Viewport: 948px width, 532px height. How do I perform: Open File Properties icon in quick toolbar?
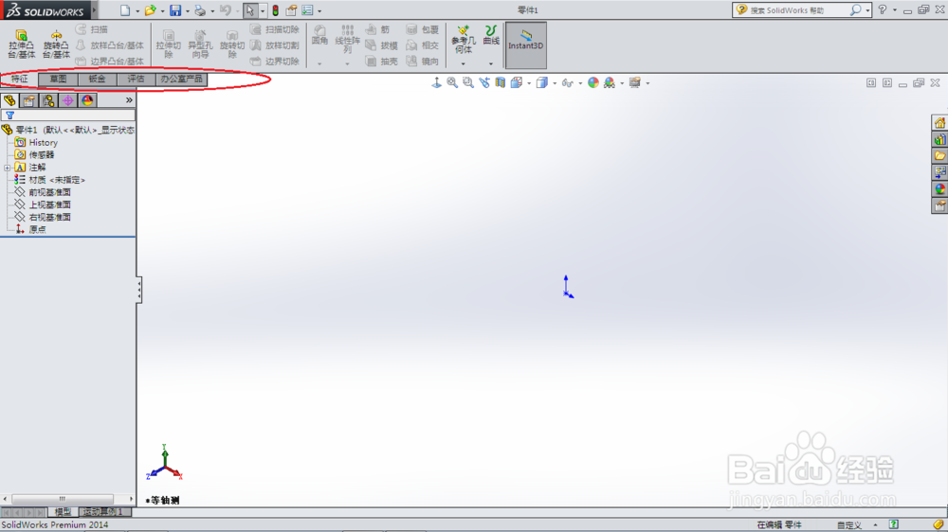coord(291,10)
